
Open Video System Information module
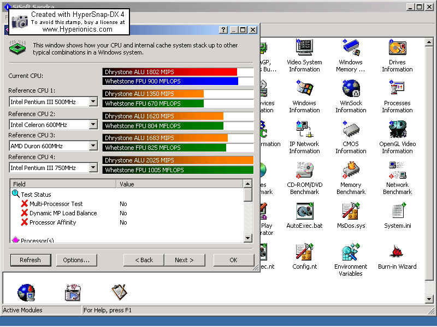point(304,56)
